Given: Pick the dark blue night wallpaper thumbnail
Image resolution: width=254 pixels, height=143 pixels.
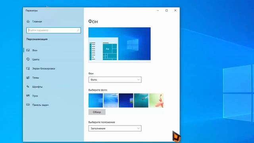Looking at the screenshot, I should point(126,100).
